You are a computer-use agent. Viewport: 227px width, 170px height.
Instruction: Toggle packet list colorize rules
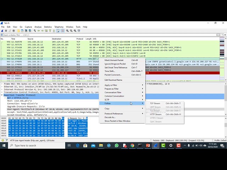click(62, 31)
